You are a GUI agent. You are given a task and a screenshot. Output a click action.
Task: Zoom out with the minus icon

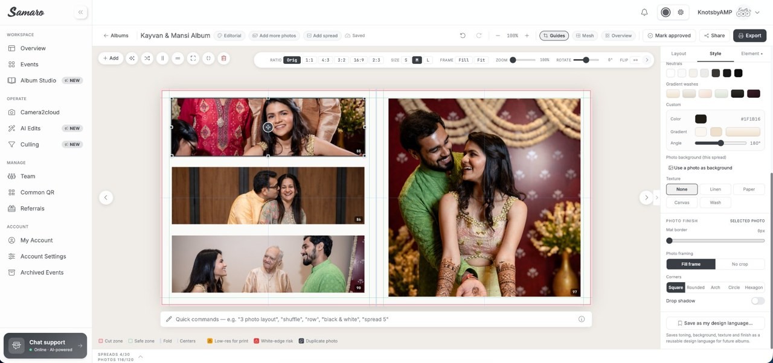pyautogui.click(x=498, y=36)
